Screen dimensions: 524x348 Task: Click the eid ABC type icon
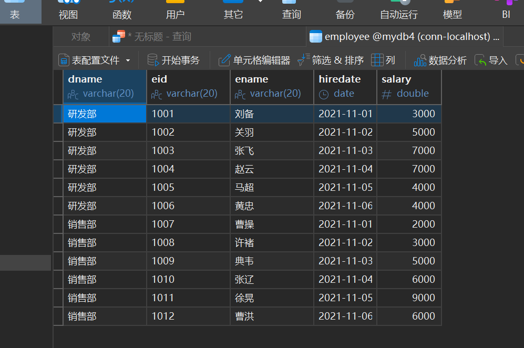tap(157, 95)
